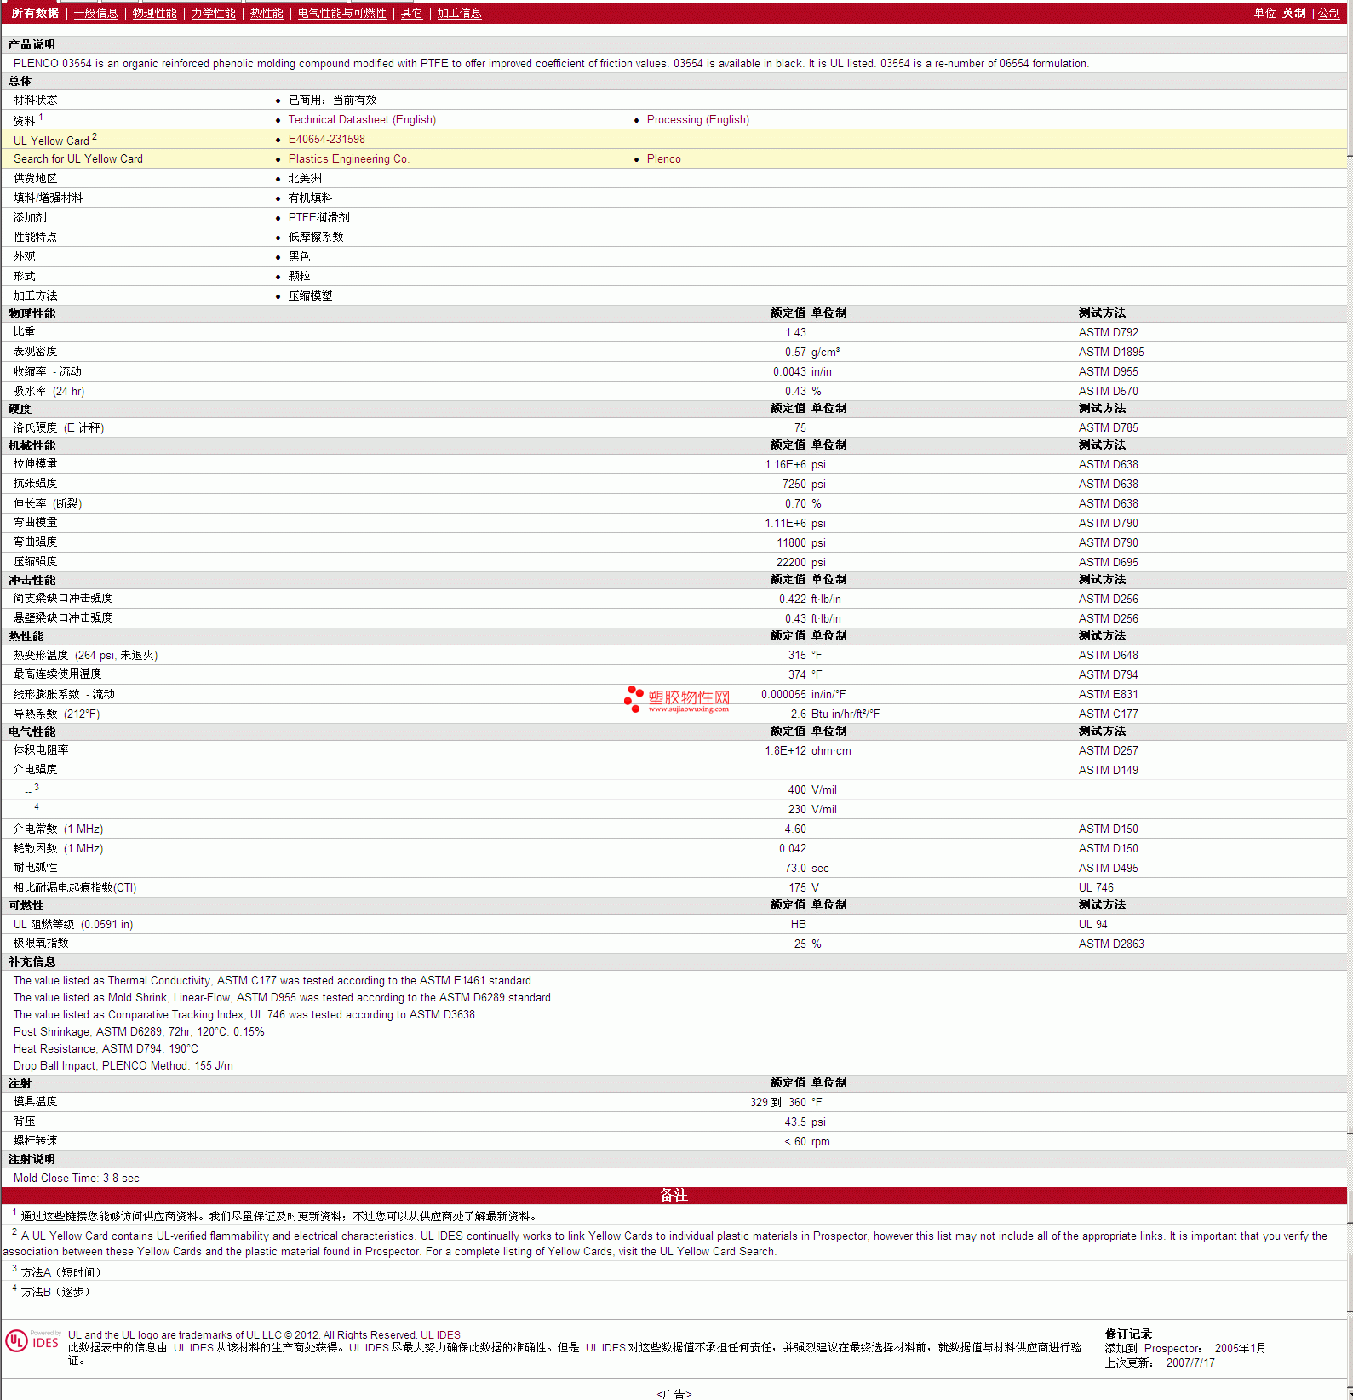Select ASTM D792 test method text
Viewport: 1353px width, 1400px height.
[1108, 333]
